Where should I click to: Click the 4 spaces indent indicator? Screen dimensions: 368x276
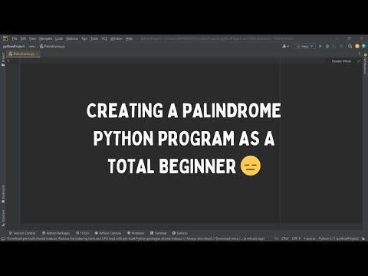click(310, 238)
